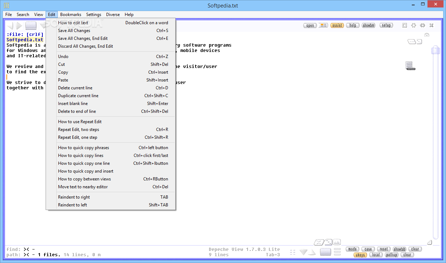Image resolution: width=446 pixels, height=263 pixels.
Task: Choose Insert blank line menu entry
Action: [x=111, y=104]
